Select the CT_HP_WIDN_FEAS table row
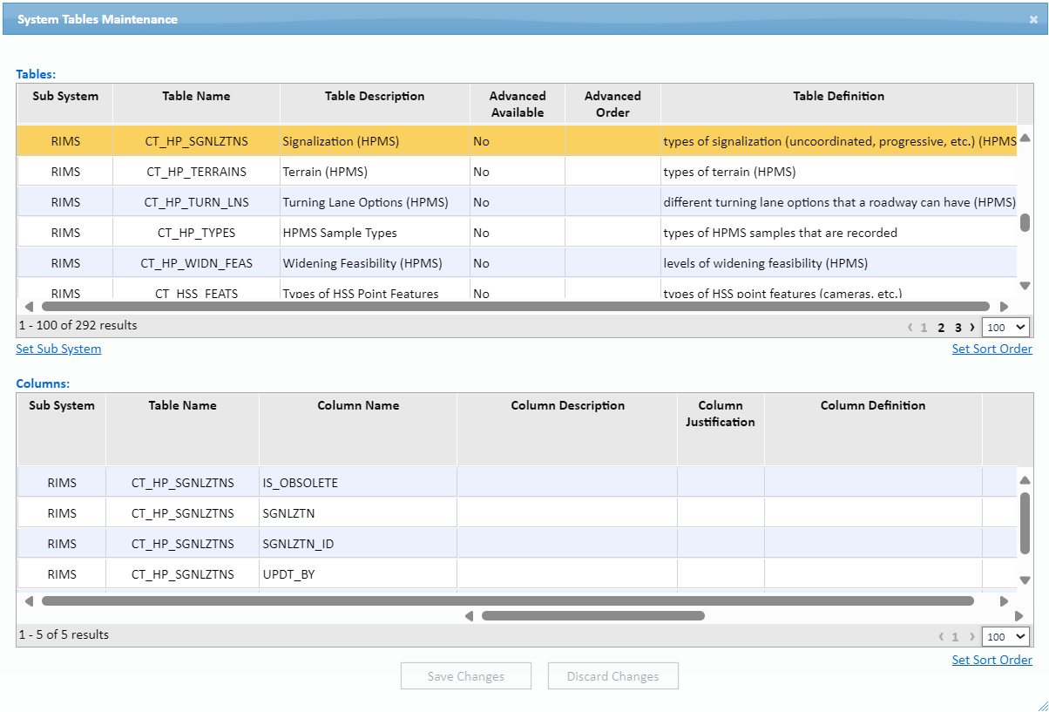 coord(518,263)
